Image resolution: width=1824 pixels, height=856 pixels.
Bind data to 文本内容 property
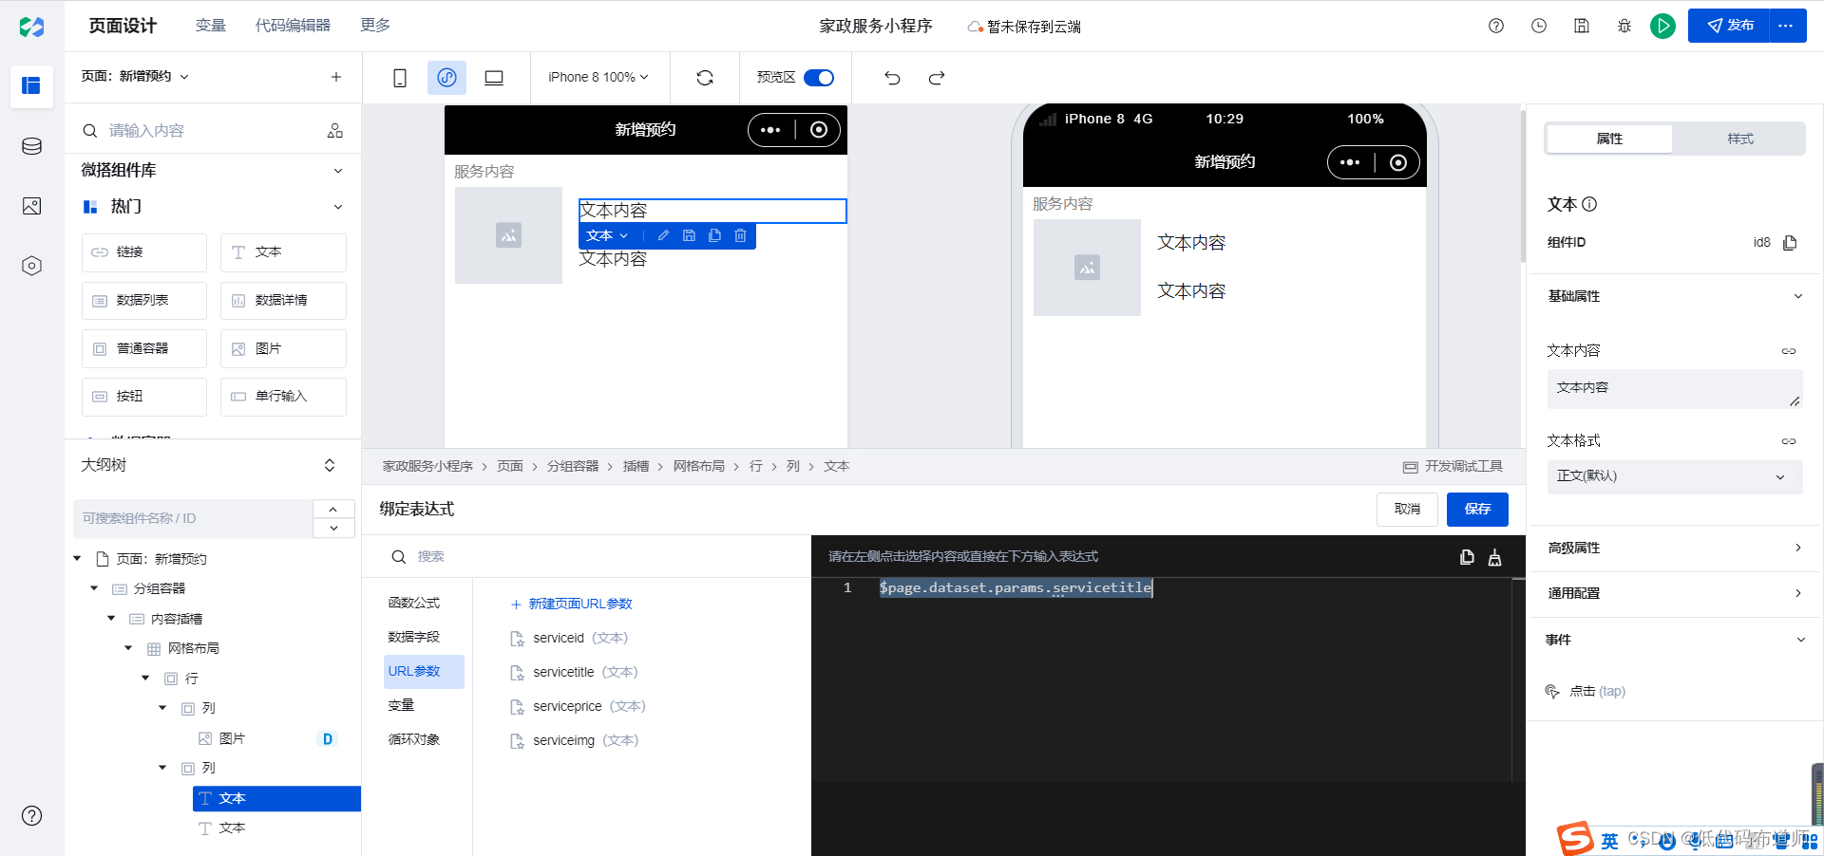point(1789,351)
